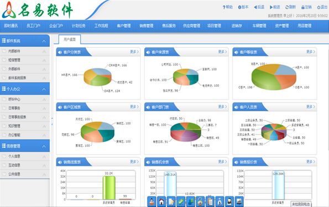Open the 销售管理 menu
This screenshot has height=207, width=329.
[147, 26]
